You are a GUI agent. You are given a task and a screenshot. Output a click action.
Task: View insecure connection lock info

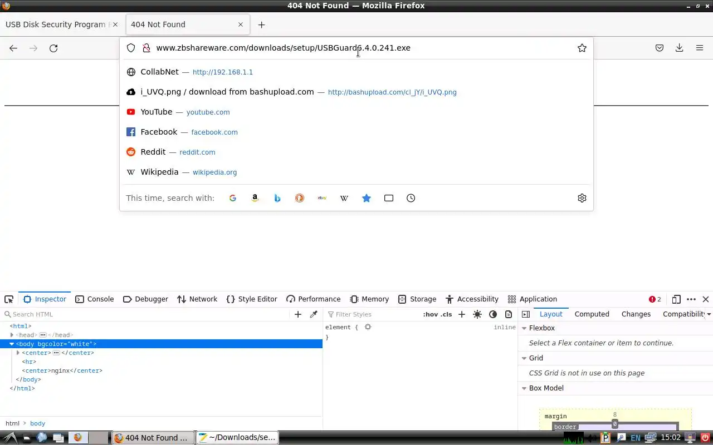tap(146, 48)
